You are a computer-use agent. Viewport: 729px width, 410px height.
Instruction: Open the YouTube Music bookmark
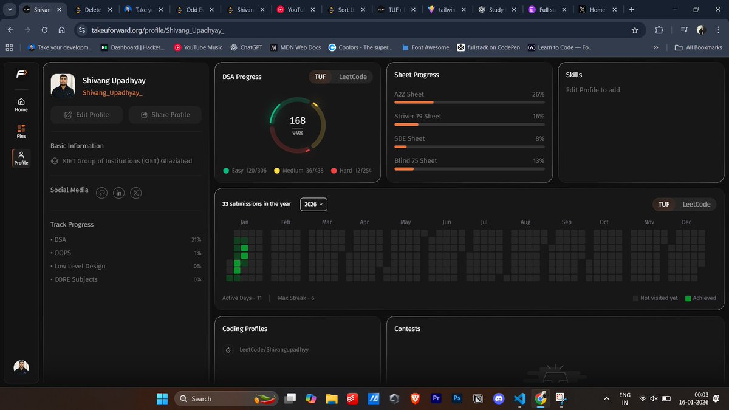pos(198,47)
